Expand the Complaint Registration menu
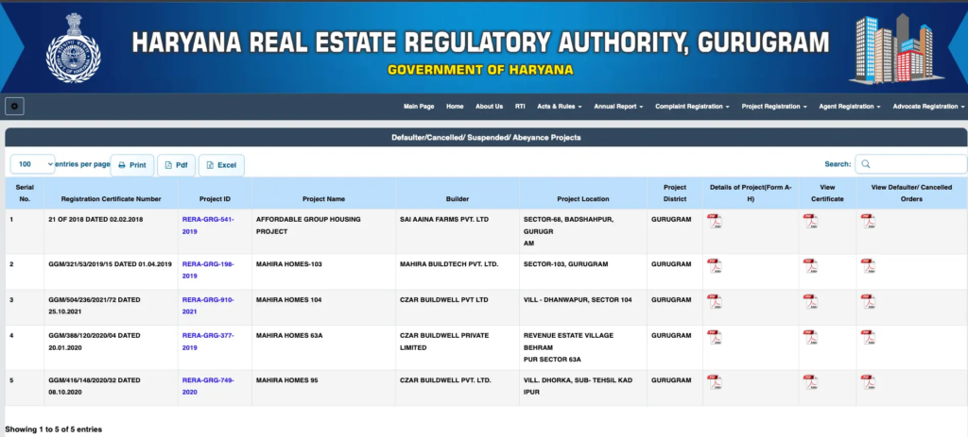The width and height of the screenshot is (968, 437). pyautogui.click(x=692, y=107)
